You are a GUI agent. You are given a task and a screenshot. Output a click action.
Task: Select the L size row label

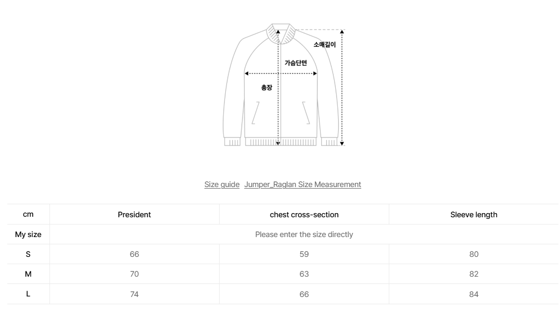click(x=28, y=294)
